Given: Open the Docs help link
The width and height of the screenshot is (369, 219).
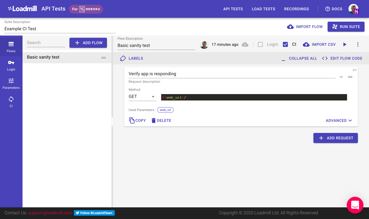Looking at the screenshot, I should 333,9.
